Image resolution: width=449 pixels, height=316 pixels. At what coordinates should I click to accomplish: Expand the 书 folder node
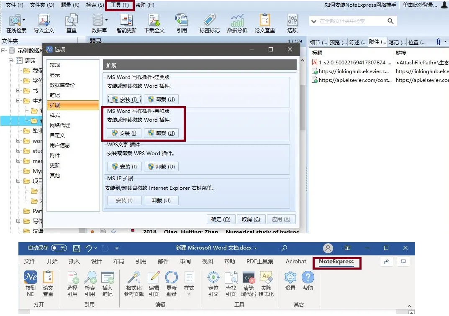click(18, 91)
